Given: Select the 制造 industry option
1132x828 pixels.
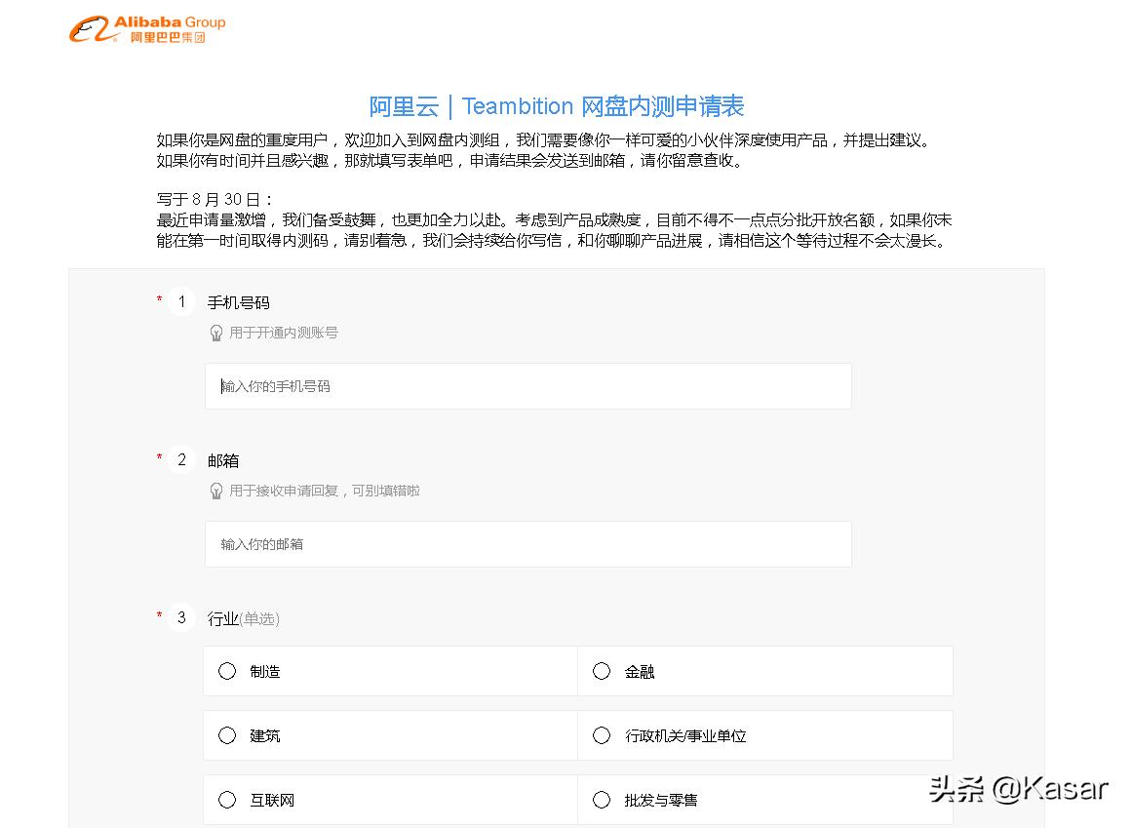Looking at the screenshot, I should coord(227,671).
